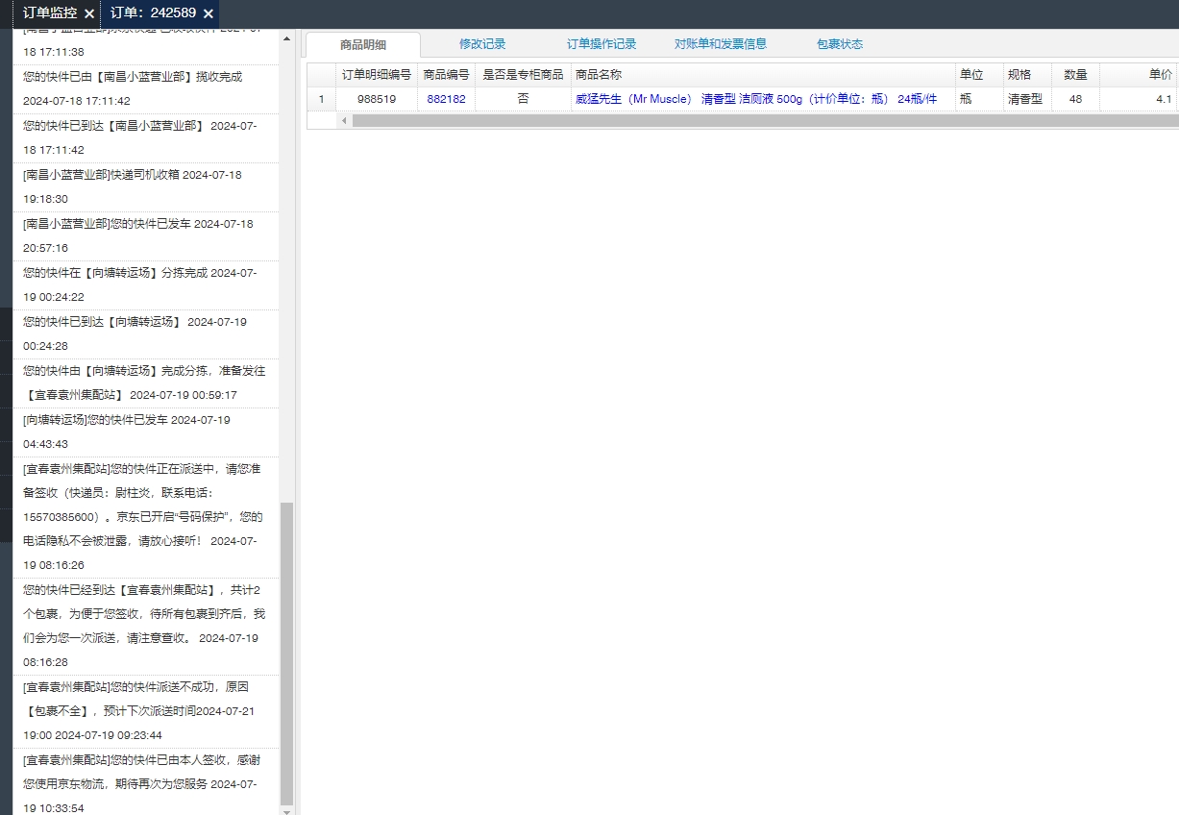Select the 已由本人签收 tracking entry
Viewport: 1179px width, 815px height.
coord(145,782)
